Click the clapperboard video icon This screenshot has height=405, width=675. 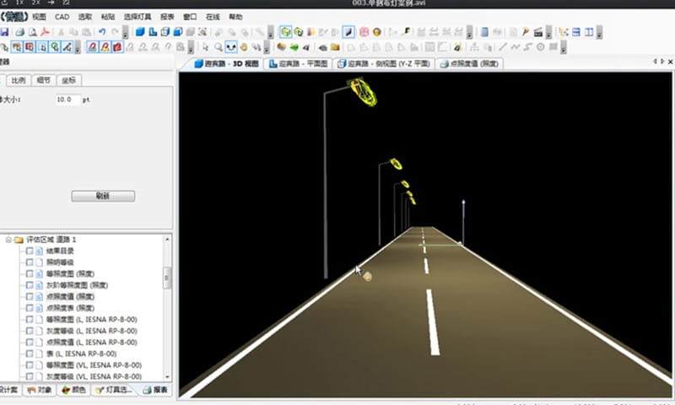[538, 32]
